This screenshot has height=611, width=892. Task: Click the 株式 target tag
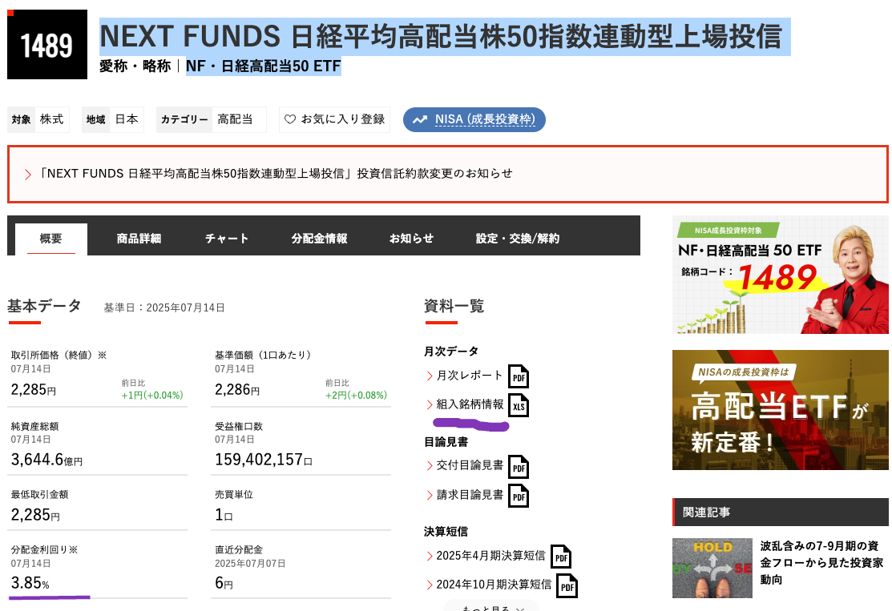pos(52,119)
